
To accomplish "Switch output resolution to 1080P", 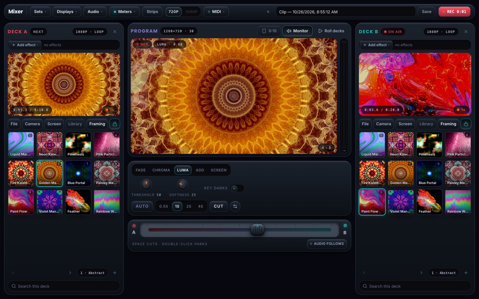I will pos(191,12).
